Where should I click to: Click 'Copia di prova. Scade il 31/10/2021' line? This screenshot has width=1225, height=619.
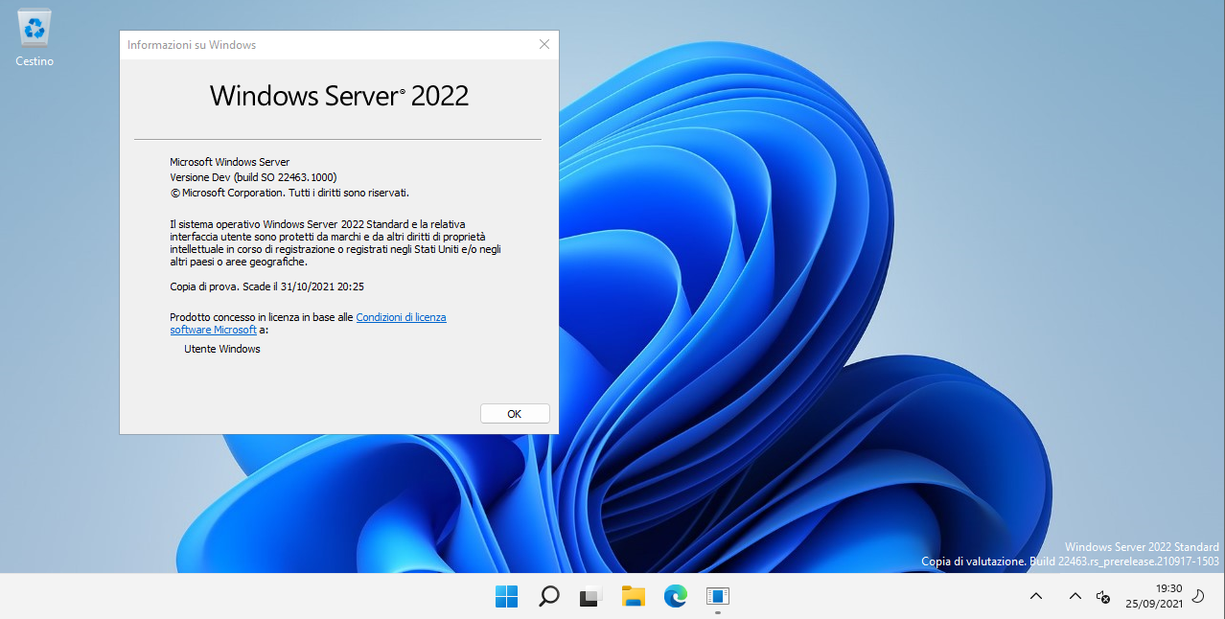[x=267, y=286]
